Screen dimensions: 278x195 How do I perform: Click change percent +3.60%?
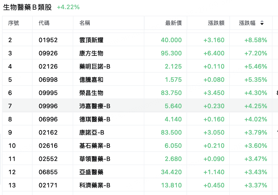click(x=256, y=145)
